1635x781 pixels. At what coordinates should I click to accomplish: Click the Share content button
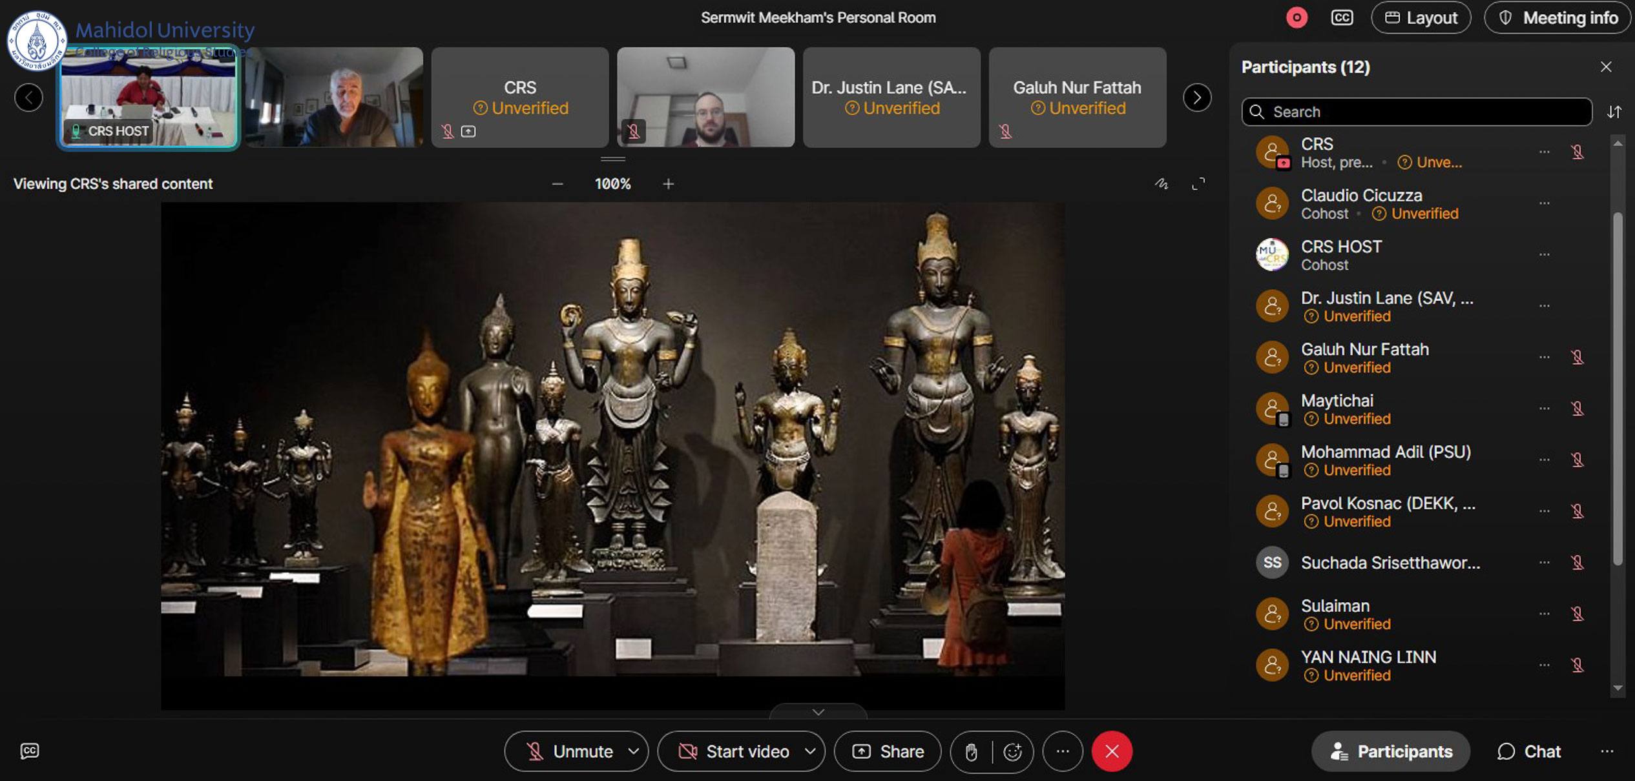tap(888, 751)
